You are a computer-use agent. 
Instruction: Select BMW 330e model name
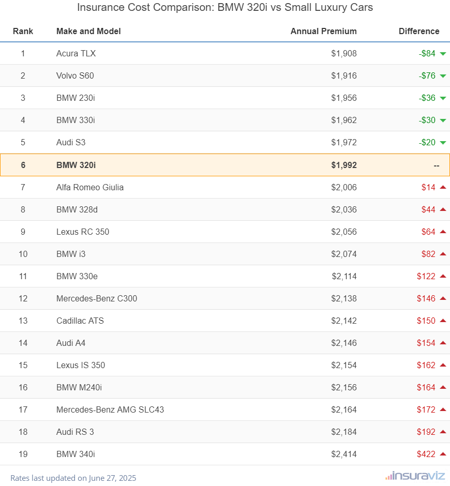[77, 276]
